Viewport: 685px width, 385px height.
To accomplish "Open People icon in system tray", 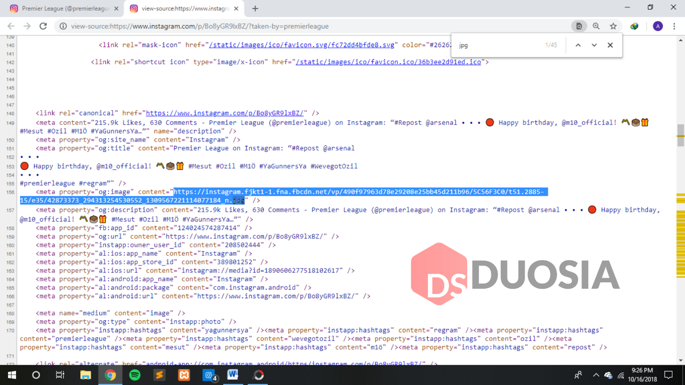I will tap(578, 375).
